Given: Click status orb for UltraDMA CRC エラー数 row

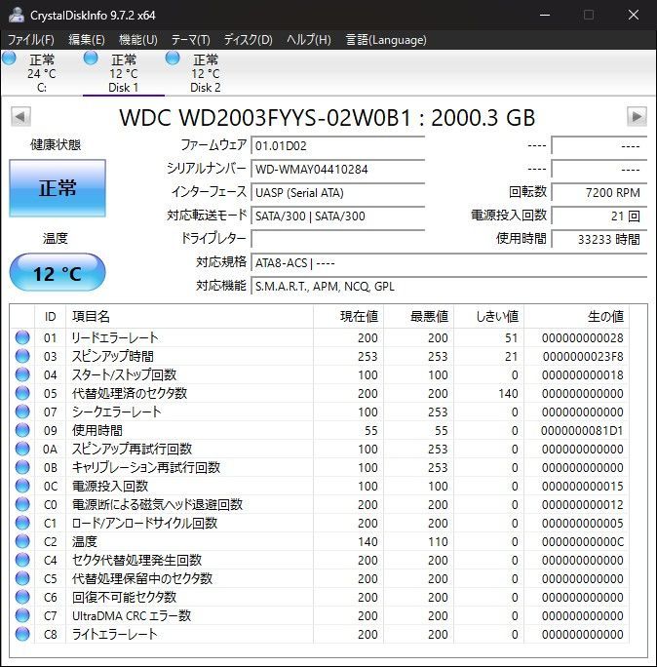Looking at the screenshot, I should point(22,615).
